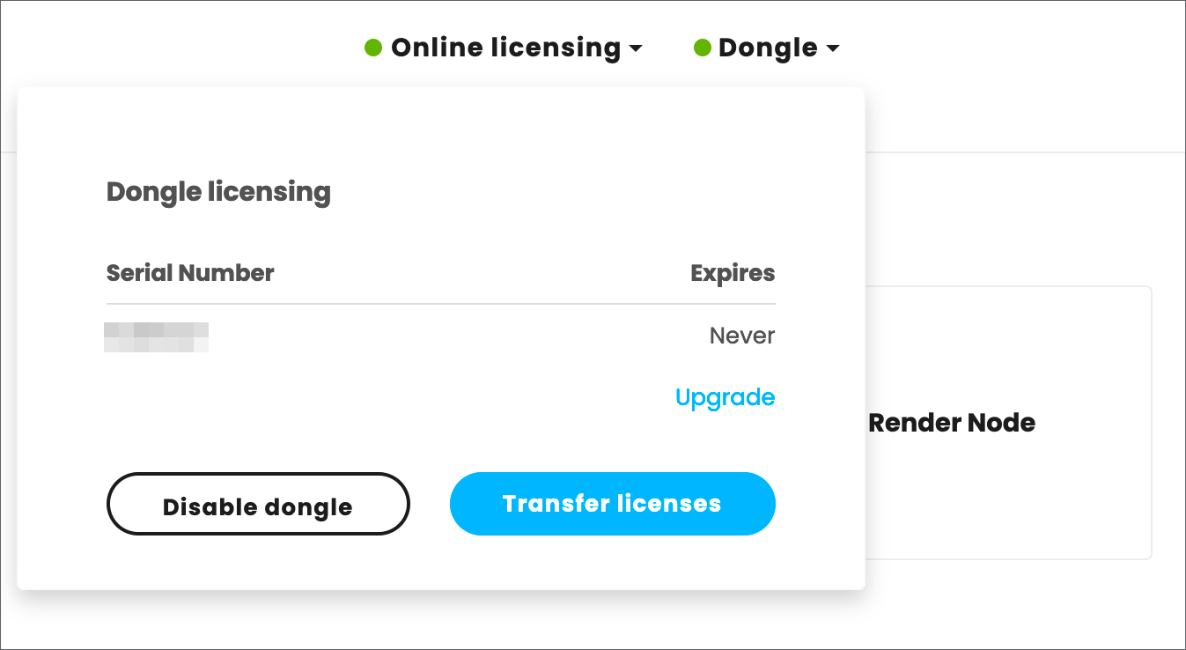Screen dimensions: 1186x650
Task: Open the Online licensing dropdown
Action: [506, 48]
